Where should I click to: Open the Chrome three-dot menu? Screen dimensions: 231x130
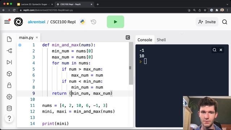tap(227, 10)
